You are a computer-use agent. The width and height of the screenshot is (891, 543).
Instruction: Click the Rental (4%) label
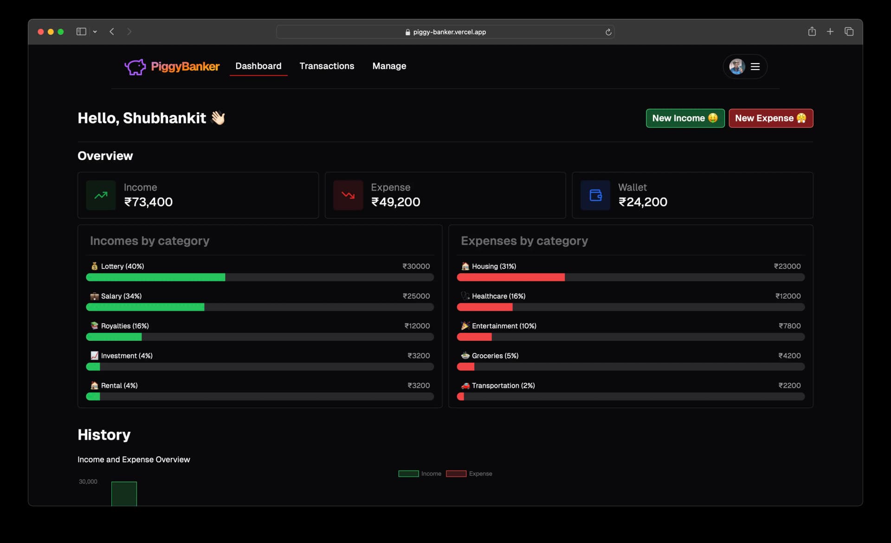119,385
